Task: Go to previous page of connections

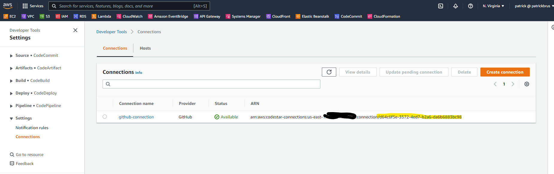Action: tap(495, 84)
